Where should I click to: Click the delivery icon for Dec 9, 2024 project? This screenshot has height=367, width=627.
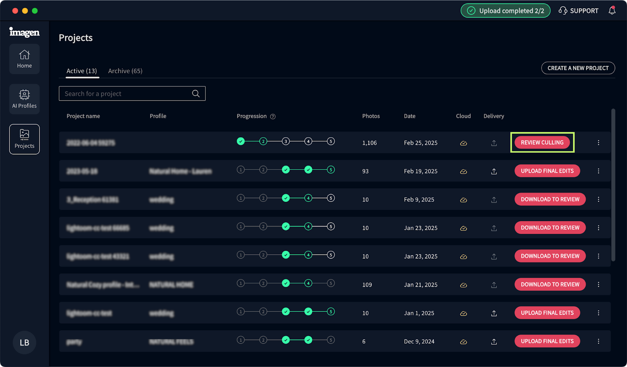494,342
